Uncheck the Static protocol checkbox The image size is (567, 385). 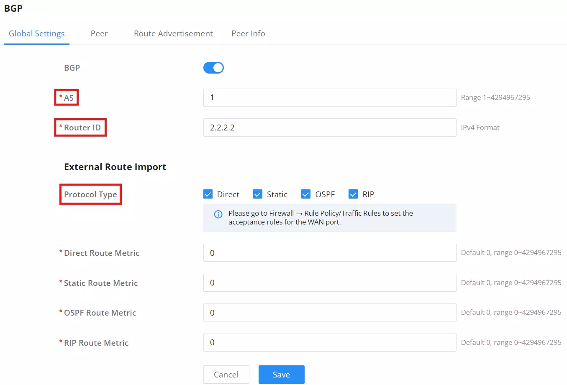(258, 194)
